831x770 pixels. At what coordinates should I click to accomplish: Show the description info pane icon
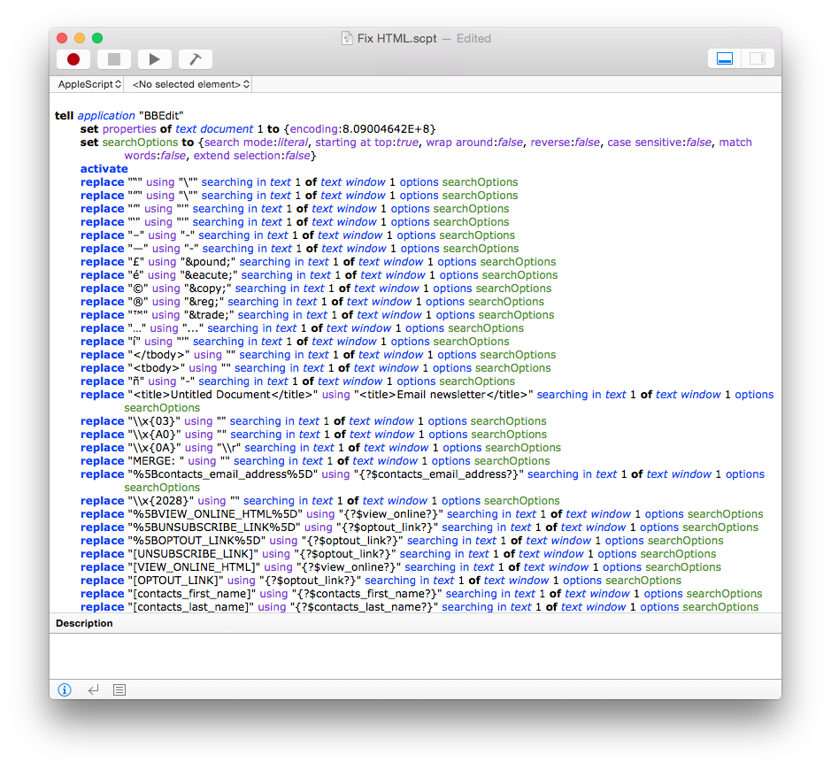(x=65, y=689)
